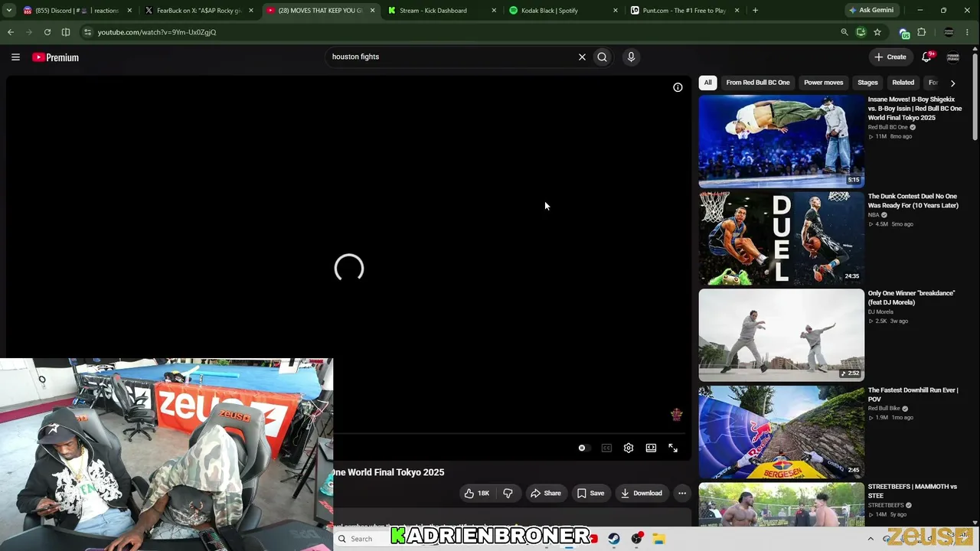
Task: Close the Kodak Black Spotify tab
Action: pyautogui.click(x=615, y=11)
